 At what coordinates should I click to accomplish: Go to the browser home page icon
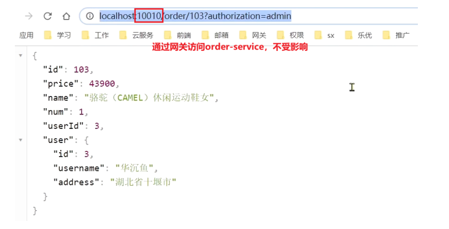[66, 16]
